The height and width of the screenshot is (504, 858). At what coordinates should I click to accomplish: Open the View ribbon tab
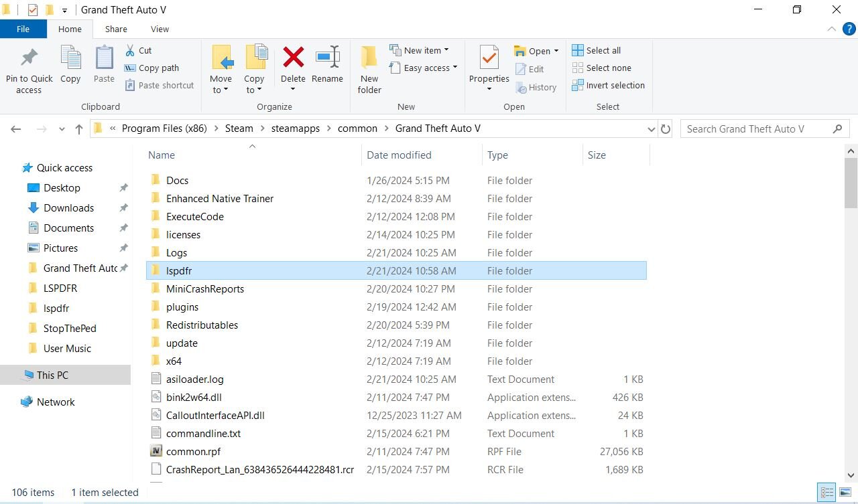point(160,29)
